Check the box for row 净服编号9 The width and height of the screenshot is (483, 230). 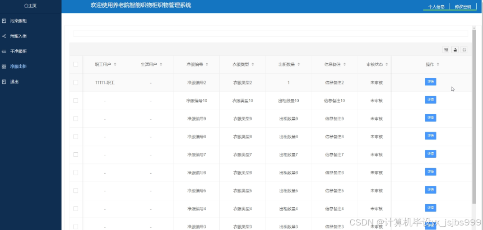76,118
